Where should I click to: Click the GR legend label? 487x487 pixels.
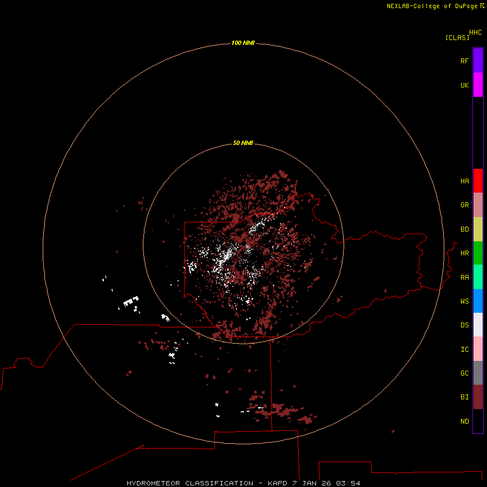pos(464,205)
